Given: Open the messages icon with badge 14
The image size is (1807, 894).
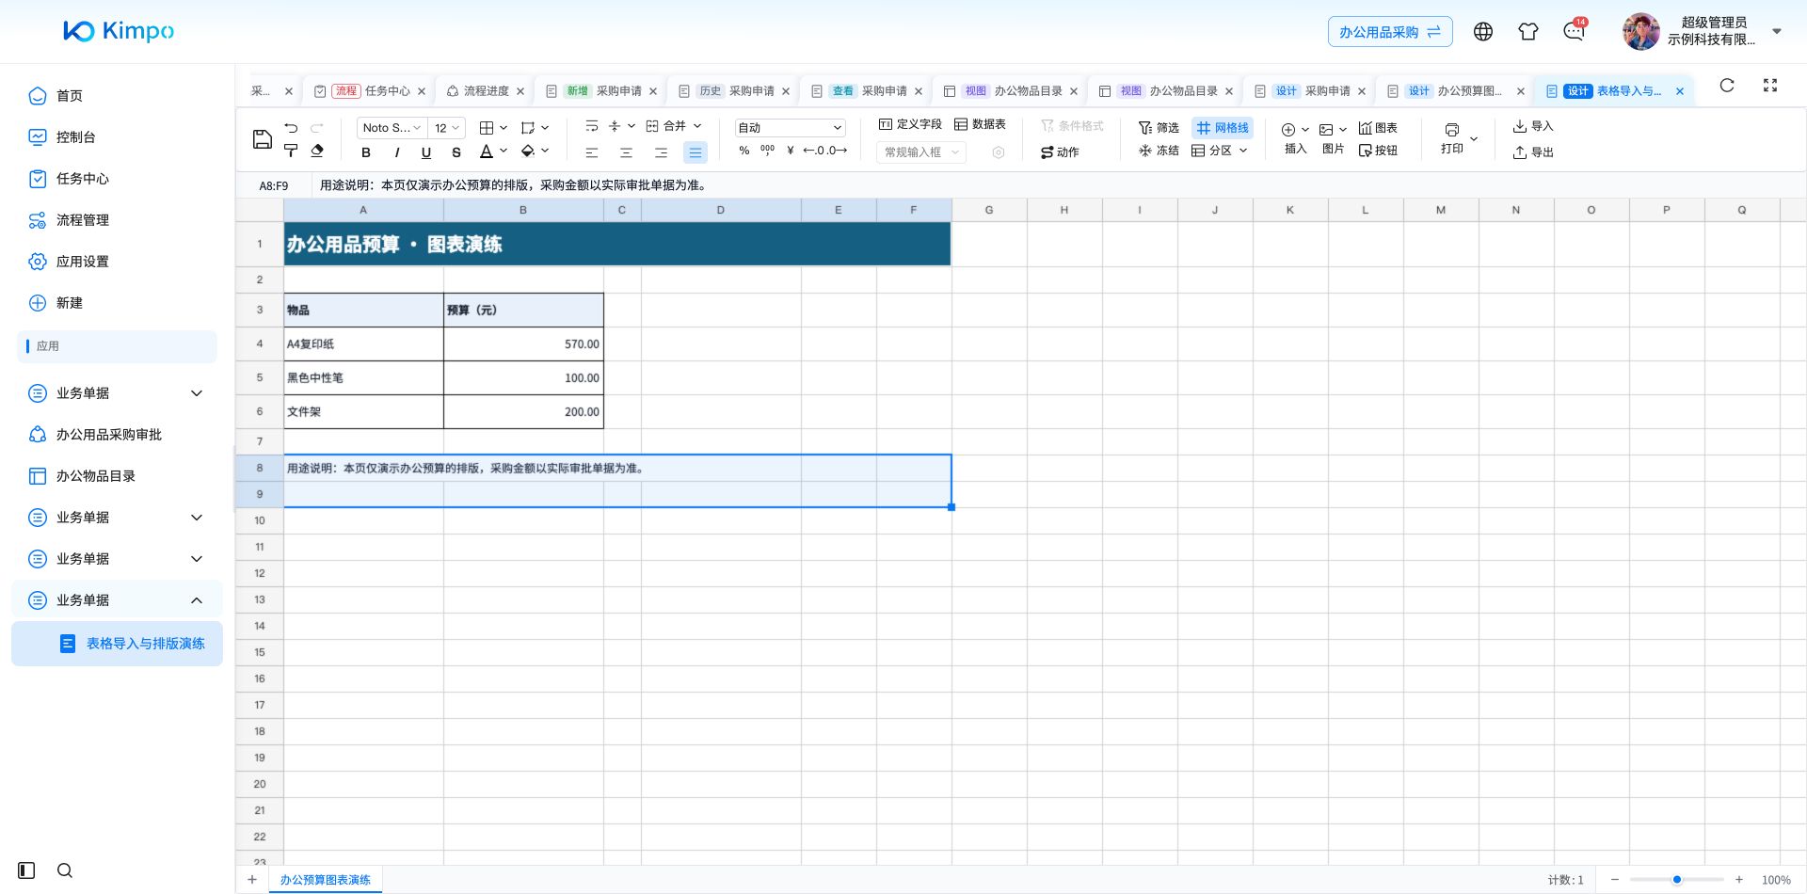Looking at the screenshot, I should point(1575,31).
